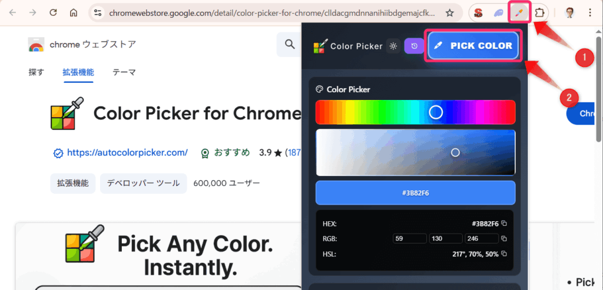Copy the HSL value using its copy icon

(504, 254)
